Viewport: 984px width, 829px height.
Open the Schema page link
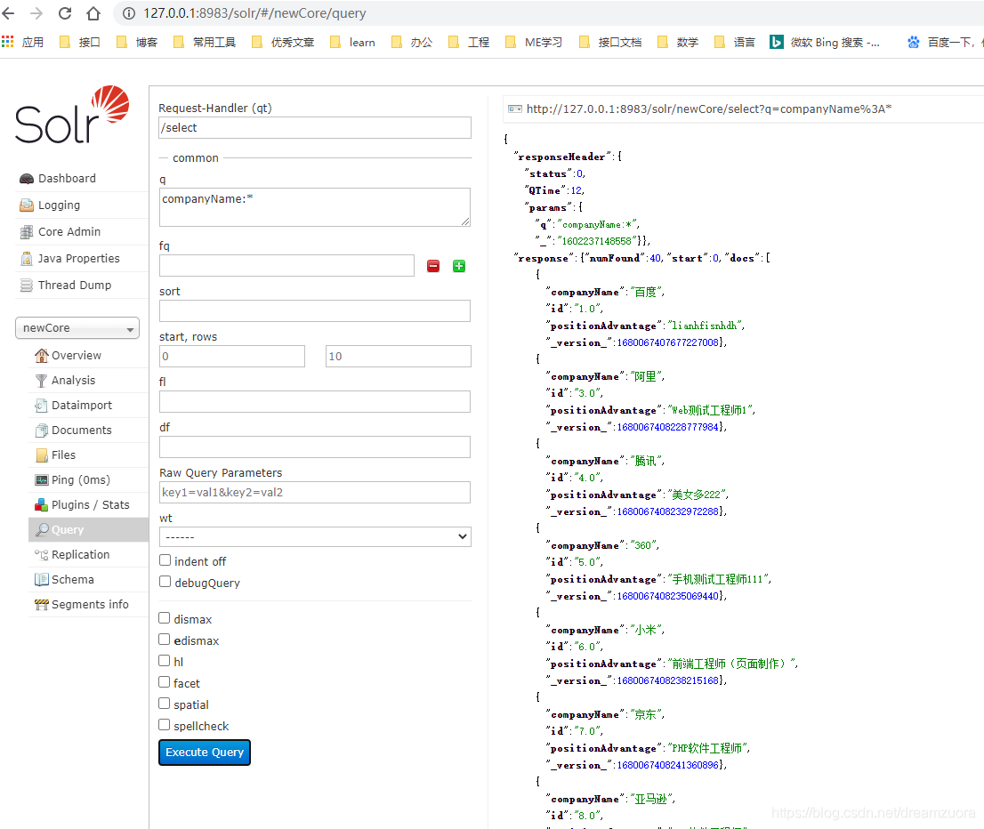(73, 580)
